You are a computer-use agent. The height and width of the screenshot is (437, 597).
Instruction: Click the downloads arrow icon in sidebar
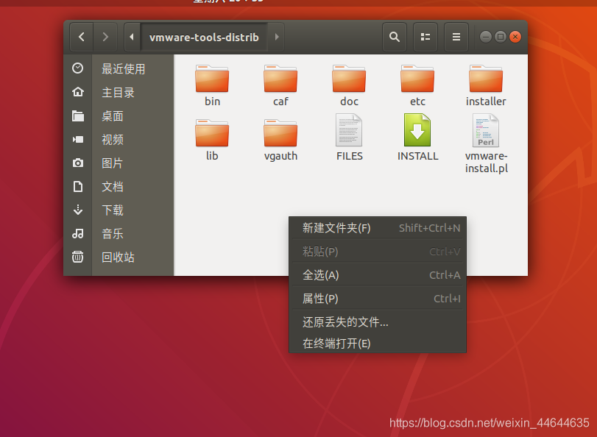[78, 210]
